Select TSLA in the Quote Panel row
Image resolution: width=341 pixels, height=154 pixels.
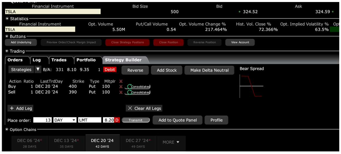pos(53,12)
